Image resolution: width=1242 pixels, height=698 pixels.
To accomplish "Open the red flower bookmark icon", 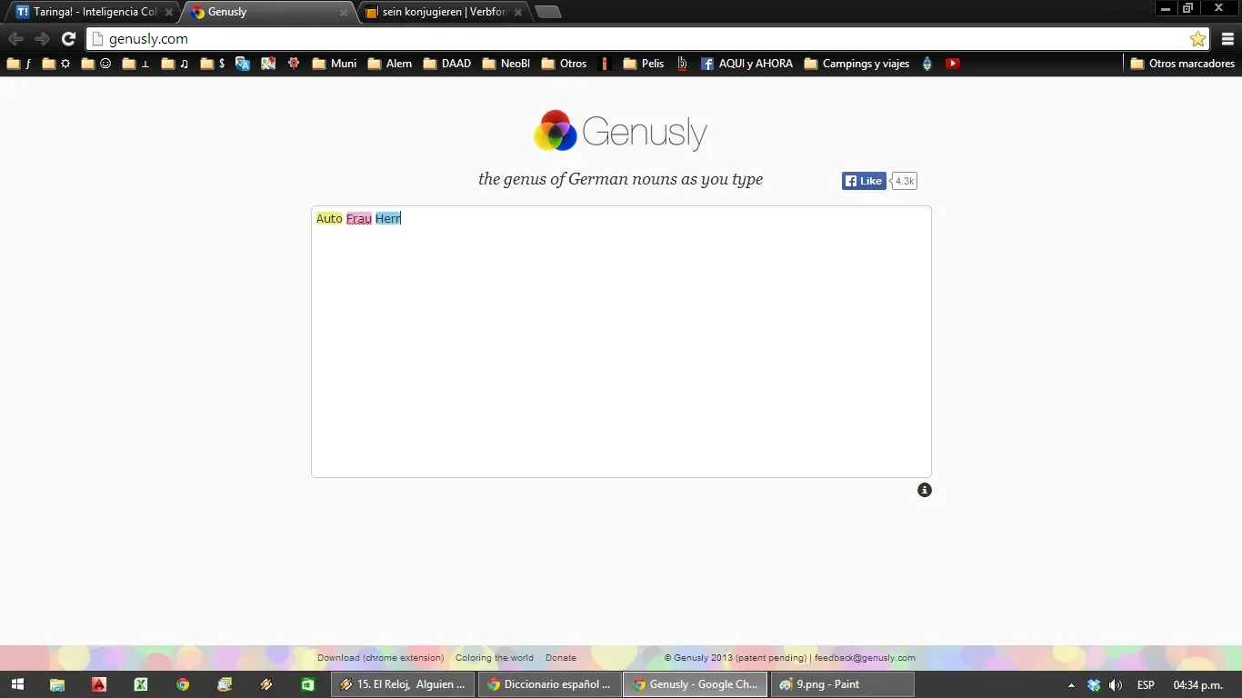I will (294, 64).
